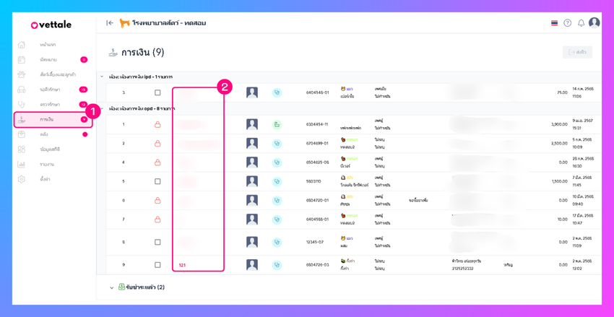
Task: Open the การเงิน menu in the sidebar
Action: pyautogui.click(x=53, y=120)
